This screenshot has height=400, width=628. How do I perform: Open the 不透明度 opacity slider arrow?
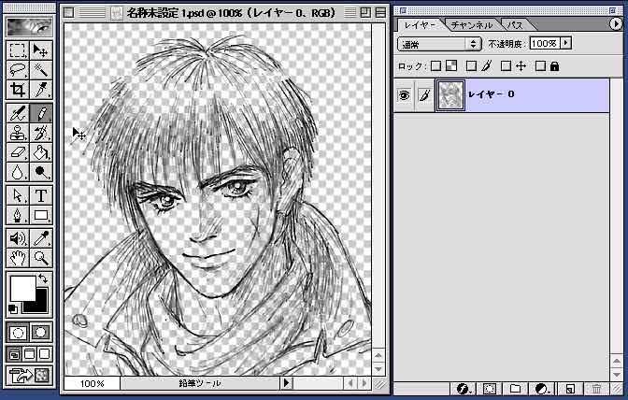tap(566, 44)
